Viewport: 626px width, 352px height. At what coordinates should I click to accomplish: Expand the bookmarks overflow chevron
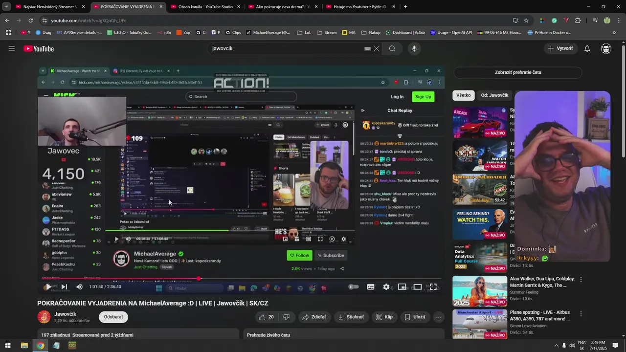(614, 33)
